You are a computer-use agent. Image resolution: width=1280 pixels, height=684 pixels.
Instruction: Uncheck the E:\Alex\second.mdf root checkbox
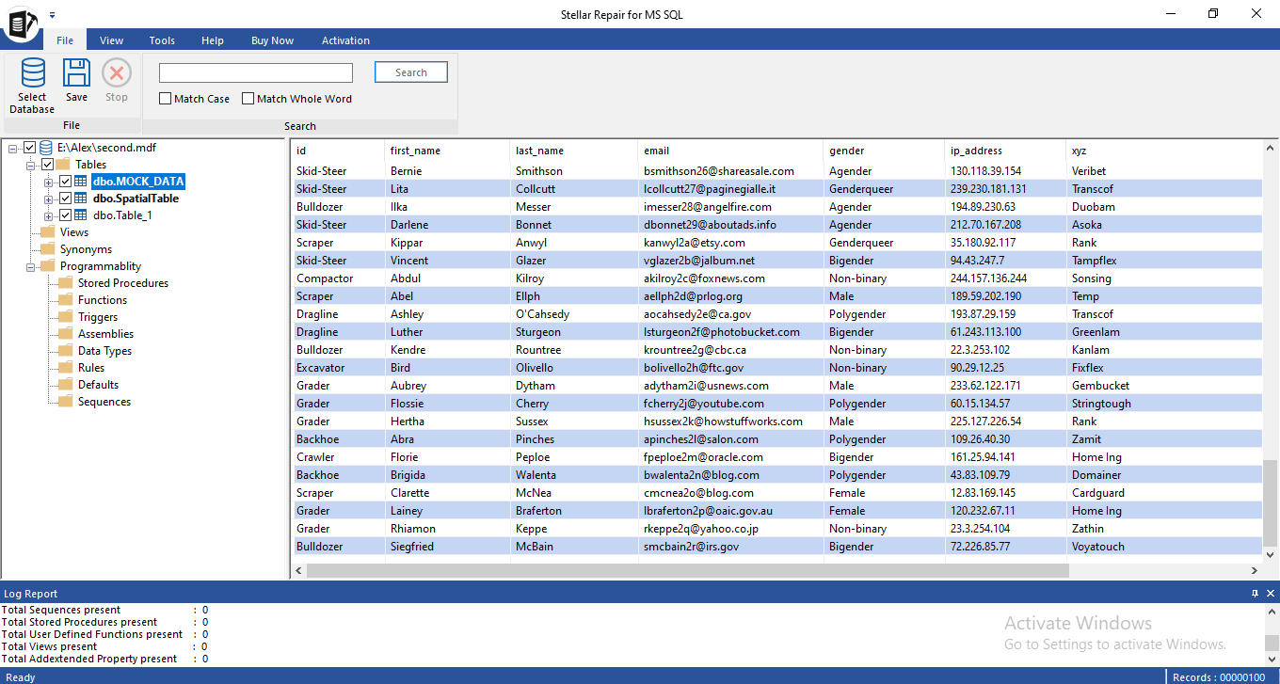coord(30,148)
